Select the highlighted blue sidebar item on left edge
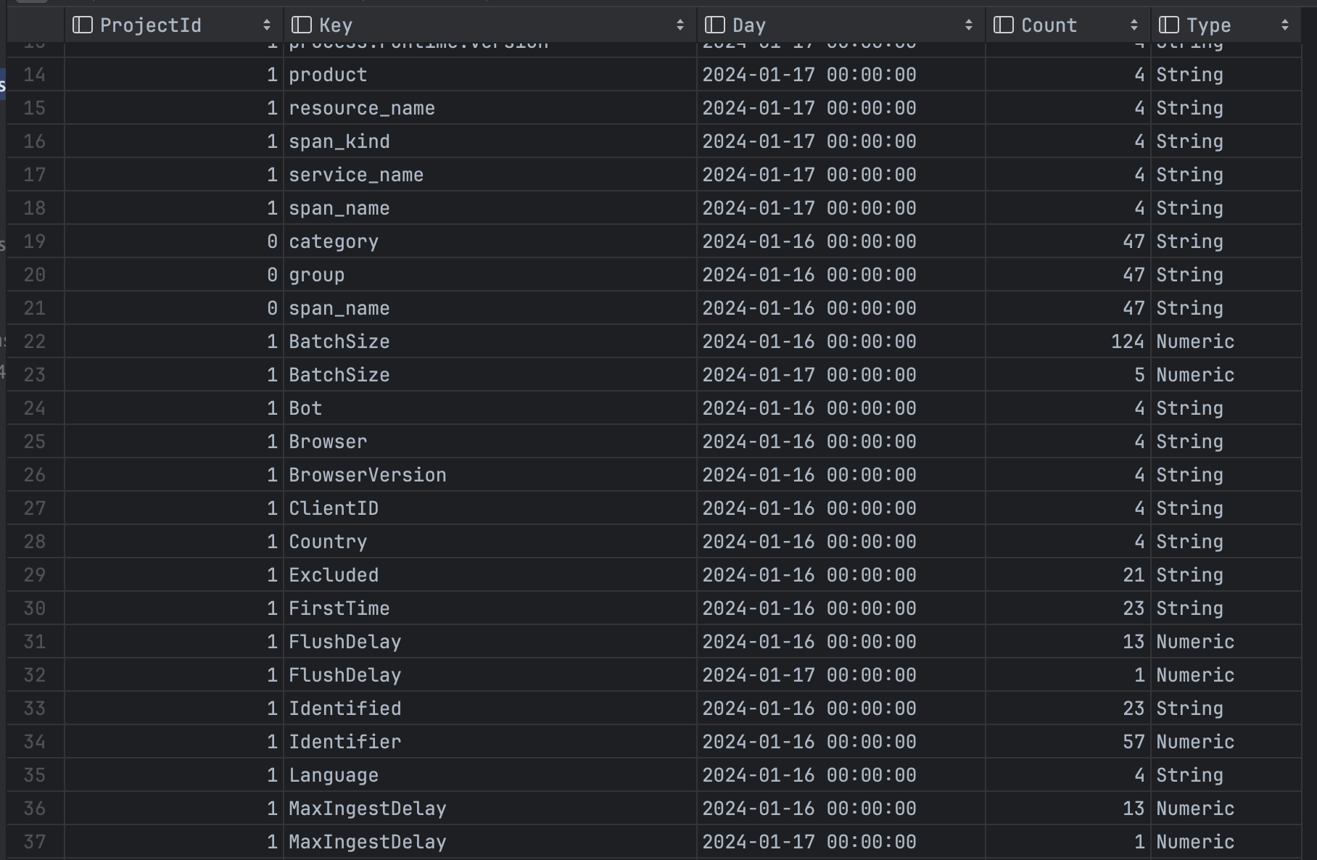1317x860 pixels. pos(4,84)
